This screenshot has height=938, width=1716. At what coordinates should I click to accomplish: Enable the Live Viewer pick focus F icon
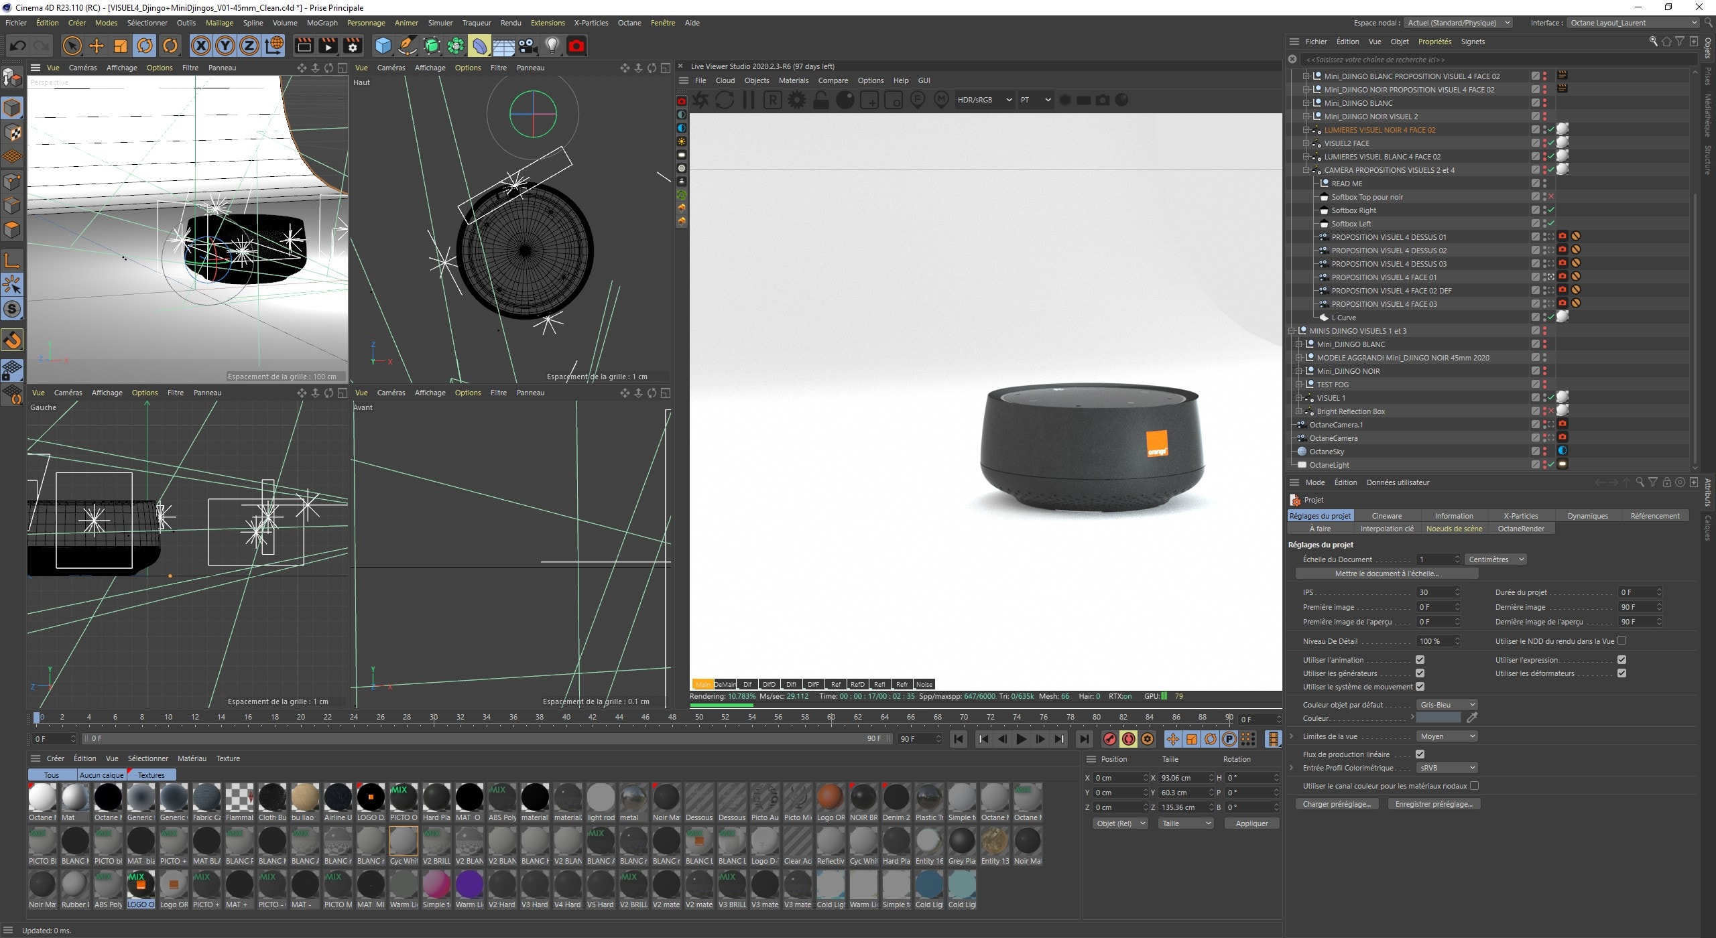click(918, 100)
